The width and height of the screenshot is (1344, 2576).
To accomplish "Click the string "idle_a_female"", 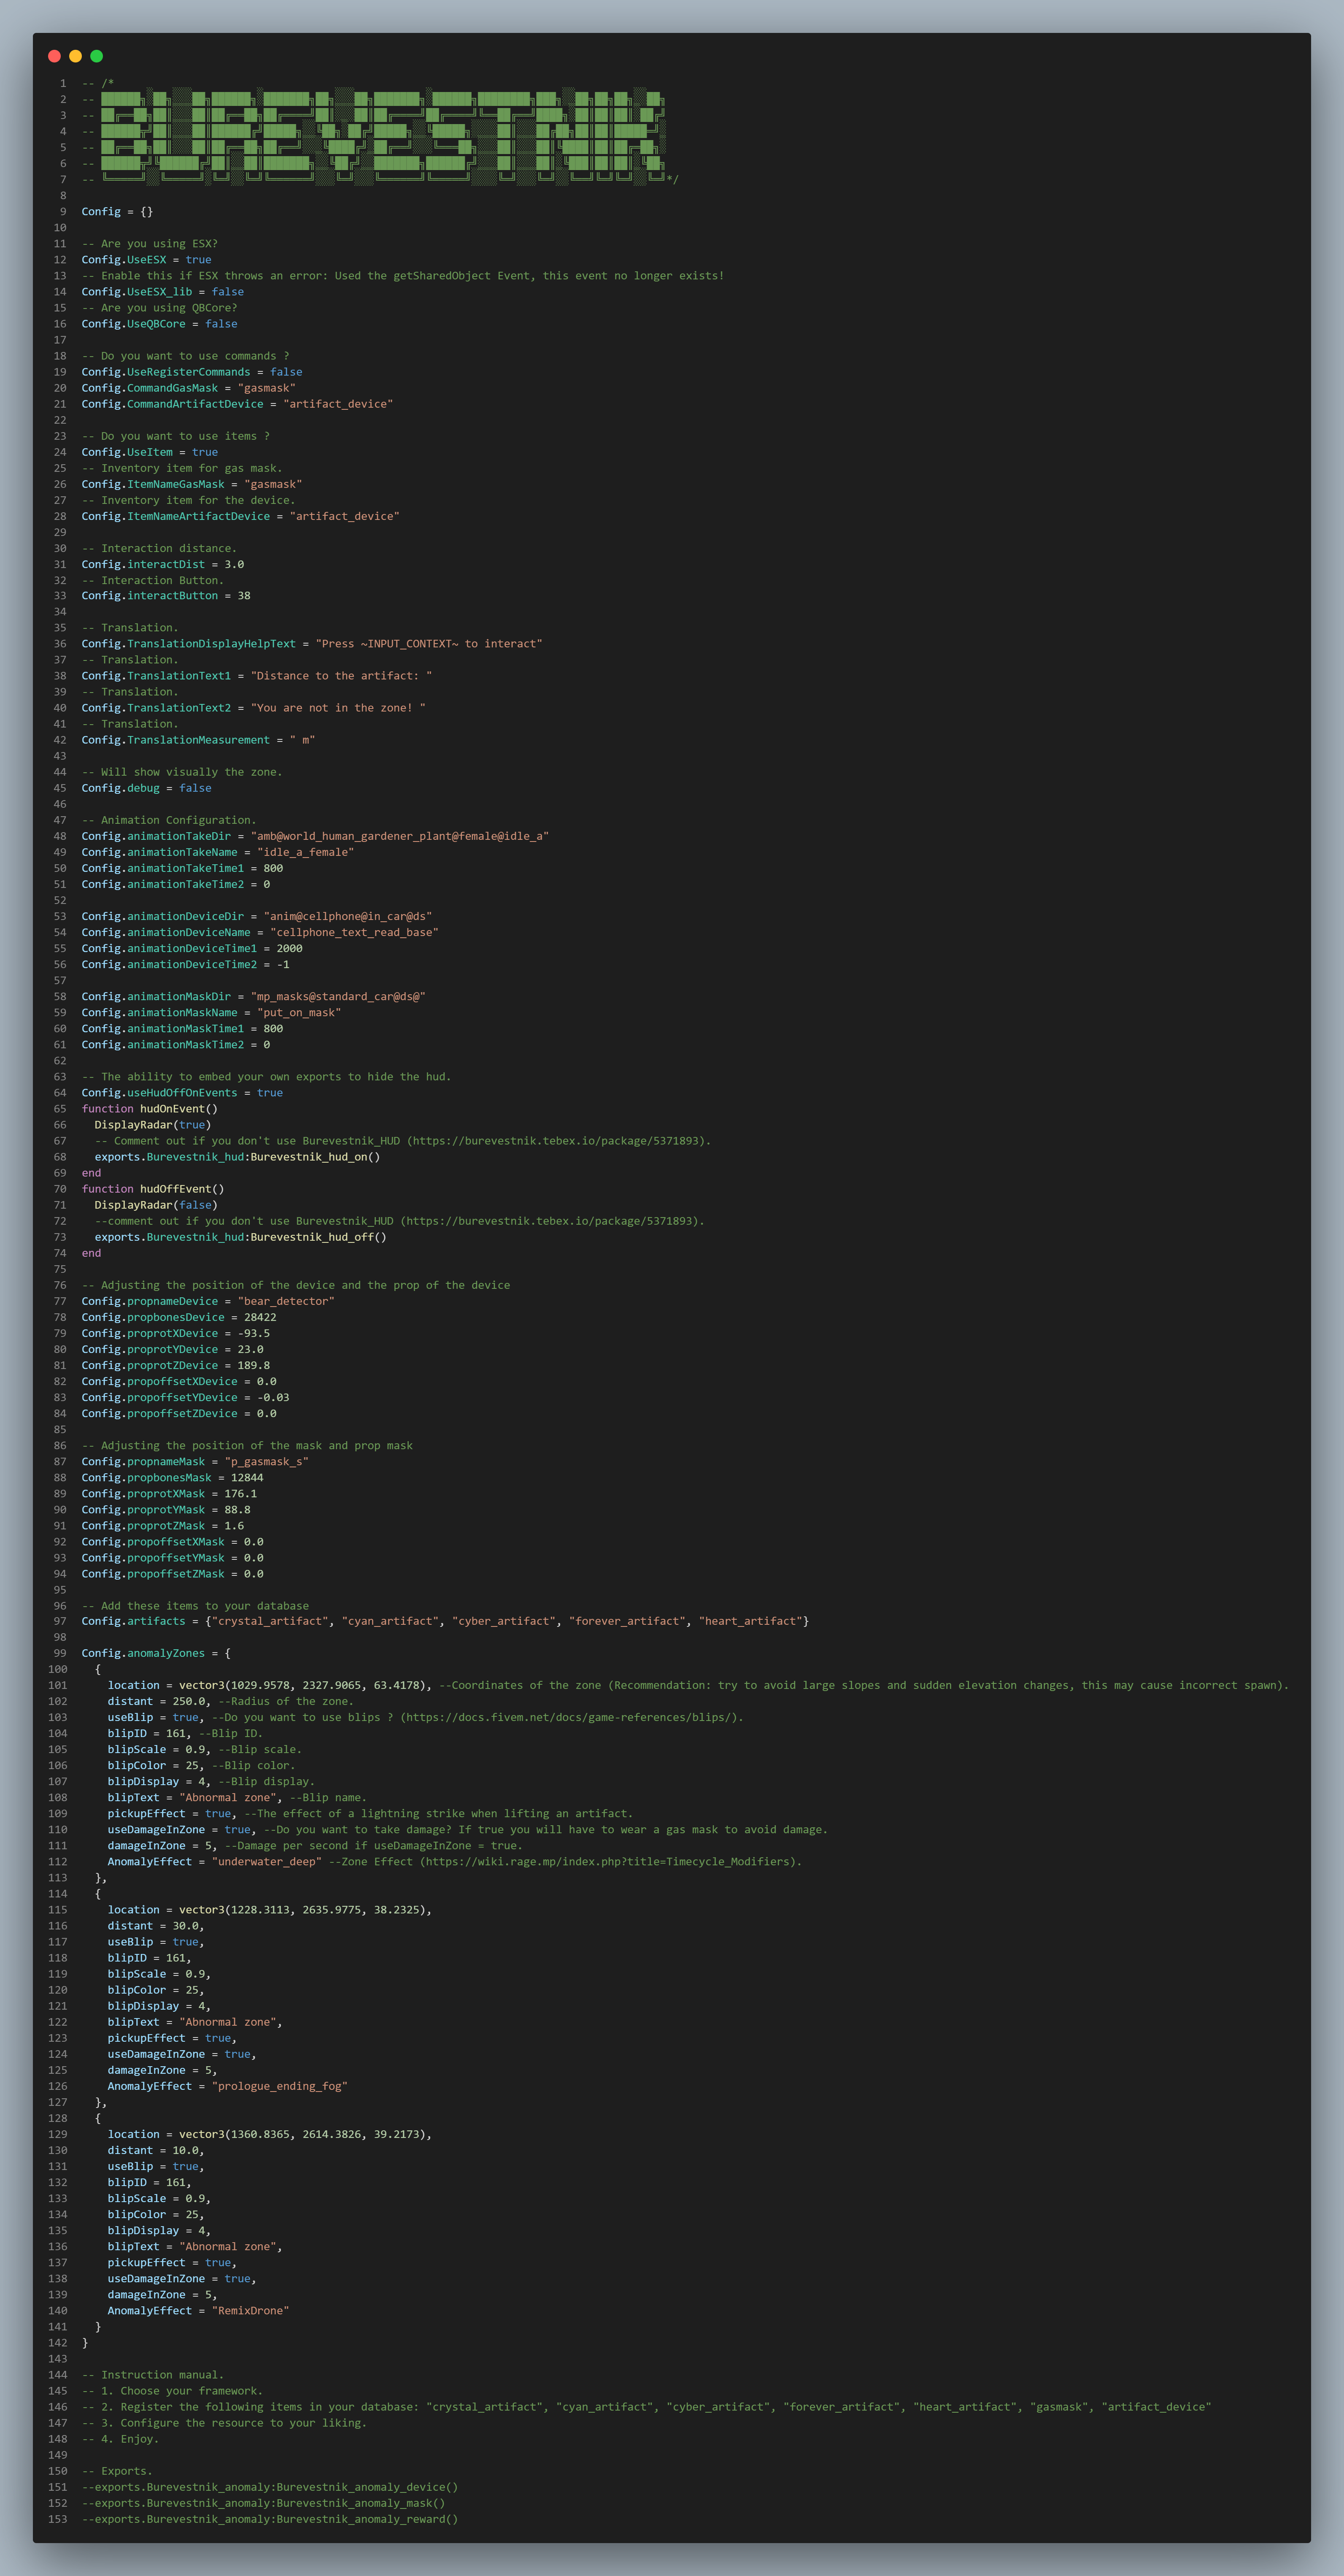I will click(x=306, y=852).
